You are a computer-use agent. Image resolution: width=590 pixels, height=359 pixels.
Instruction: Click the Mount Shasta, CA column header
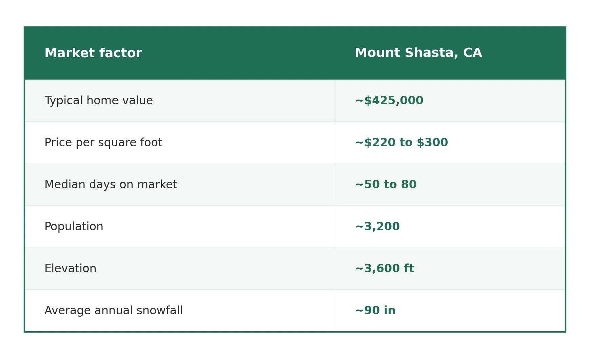pos(418,53)
